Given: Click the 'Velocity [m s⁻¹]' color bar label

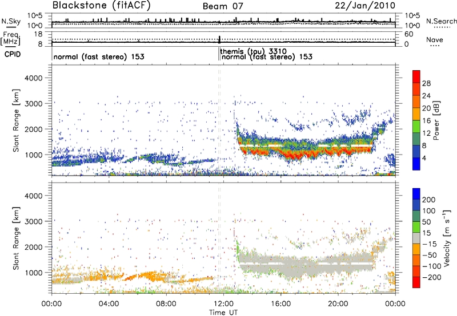Looking at the screenshot, I should coord(447,238).
